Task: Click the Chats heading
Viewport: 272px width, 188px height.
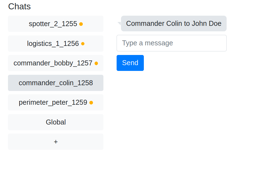Action: [x=19, y=6]
